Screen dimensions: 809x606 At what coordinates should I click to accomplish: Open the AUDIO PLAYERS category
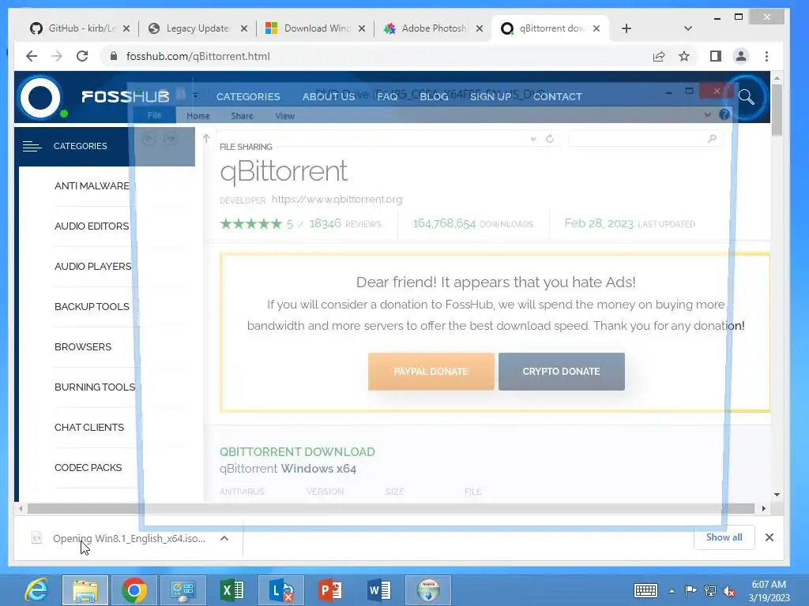93,267
